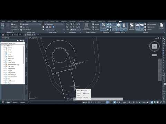The height and width of the screenshot is (124, 166).
Task: Click Named viewports icon
Action: [95, 24]
